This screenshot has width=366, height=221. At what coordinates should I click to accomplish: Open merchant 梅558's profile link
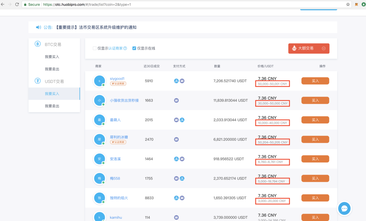115,178
